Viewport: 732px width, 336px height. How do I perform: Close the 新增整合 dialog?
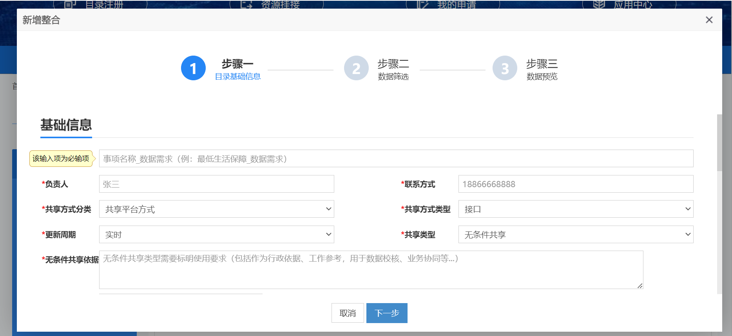tap(709, 20)
